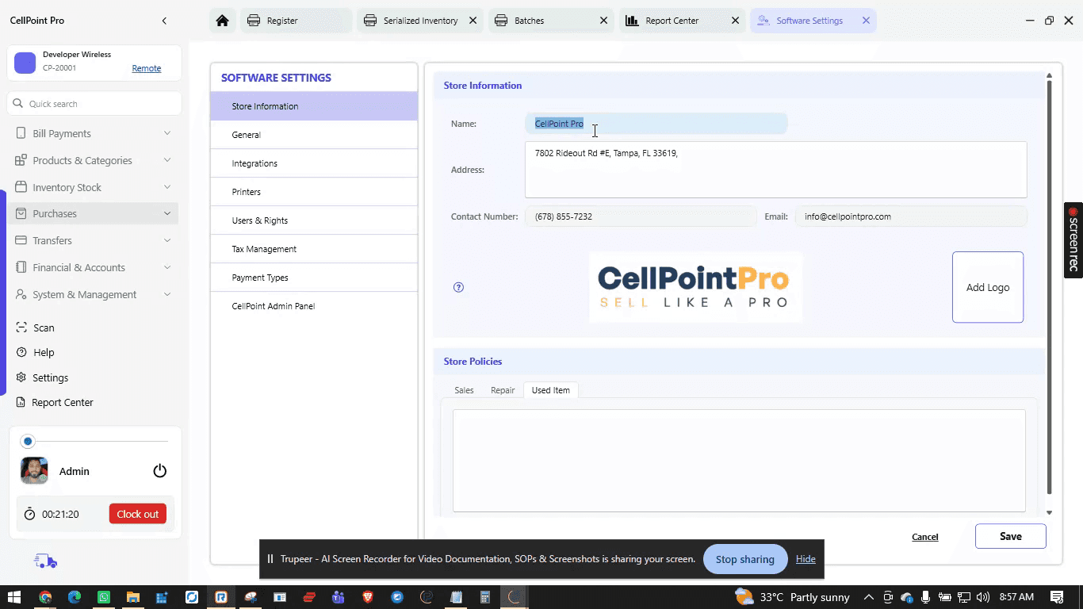
Task: Click the Clock out button
Action: tap(138, 514)
